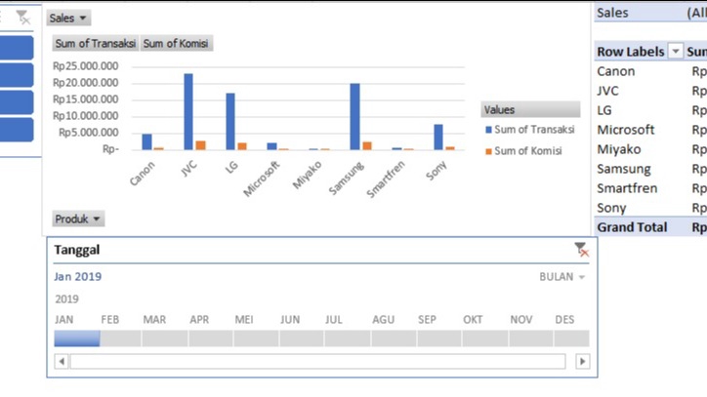This screenshot has height=397, width=707.
Task: Select the JVC blue Transaksi bar
Action: tap(188, 112)
